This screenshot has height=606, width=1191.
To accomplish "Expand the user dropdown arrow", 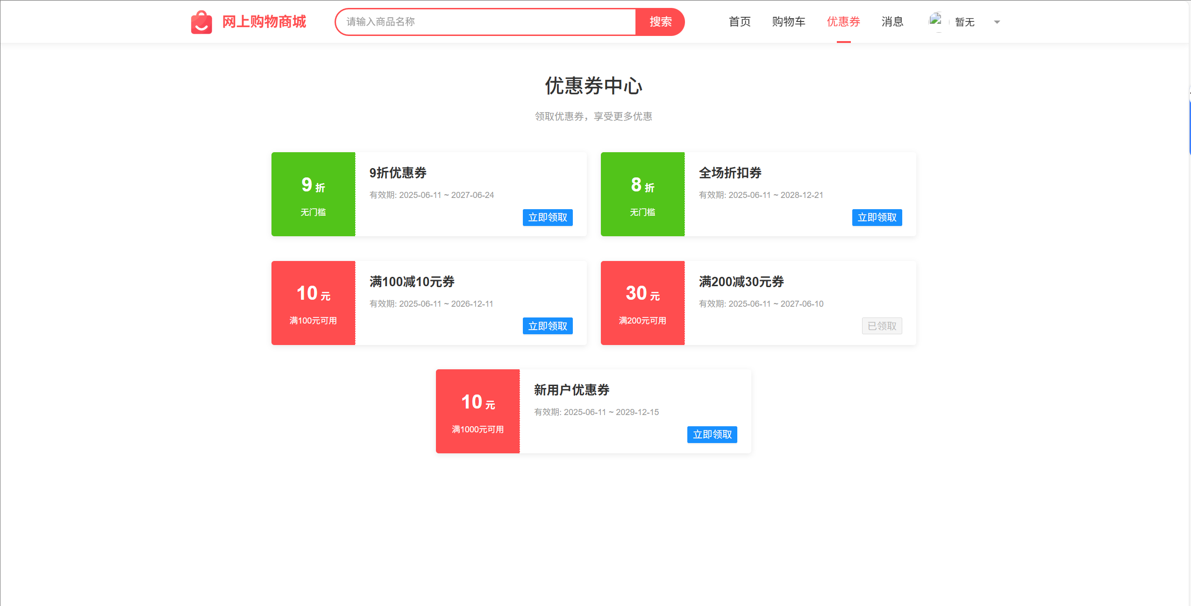I will [997, 22].
